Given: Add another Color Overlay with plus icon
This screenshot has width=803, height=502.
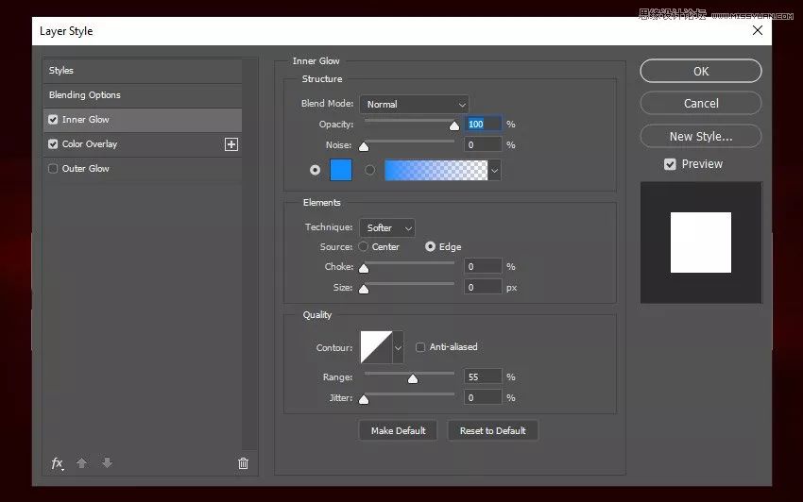Looking at the screenshot, I should 231,144.
